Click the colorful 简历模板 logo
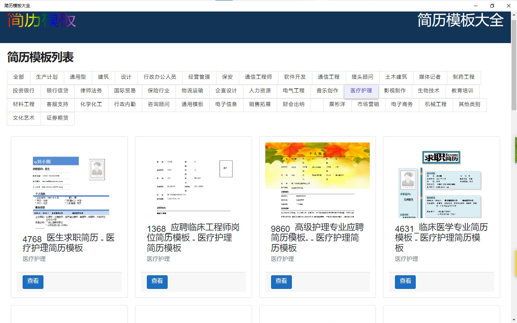The height and width of the screenshot is (323, 517). [x=42, y=20]
